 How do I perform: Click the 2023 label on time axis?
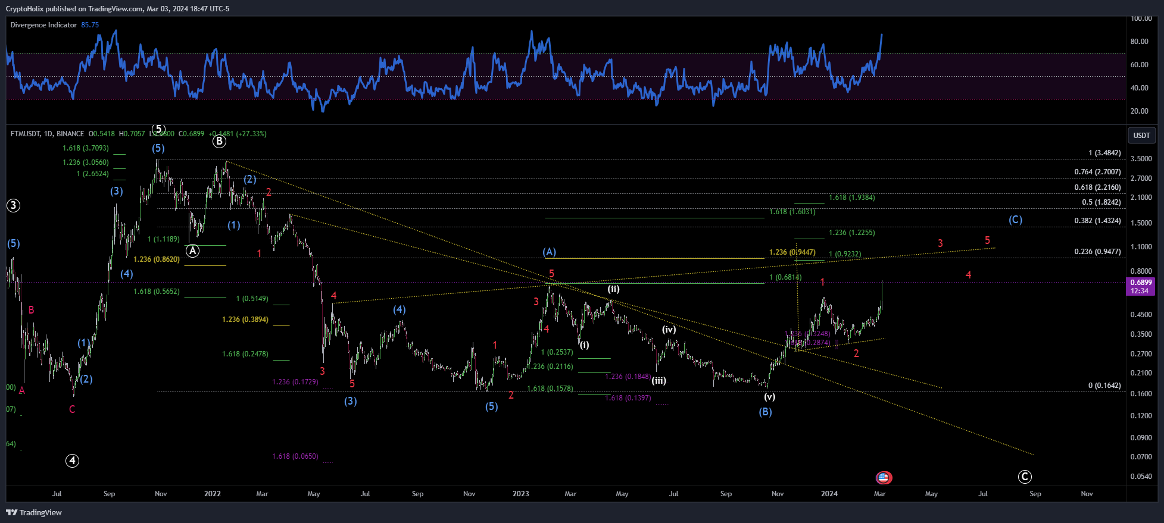520,494
